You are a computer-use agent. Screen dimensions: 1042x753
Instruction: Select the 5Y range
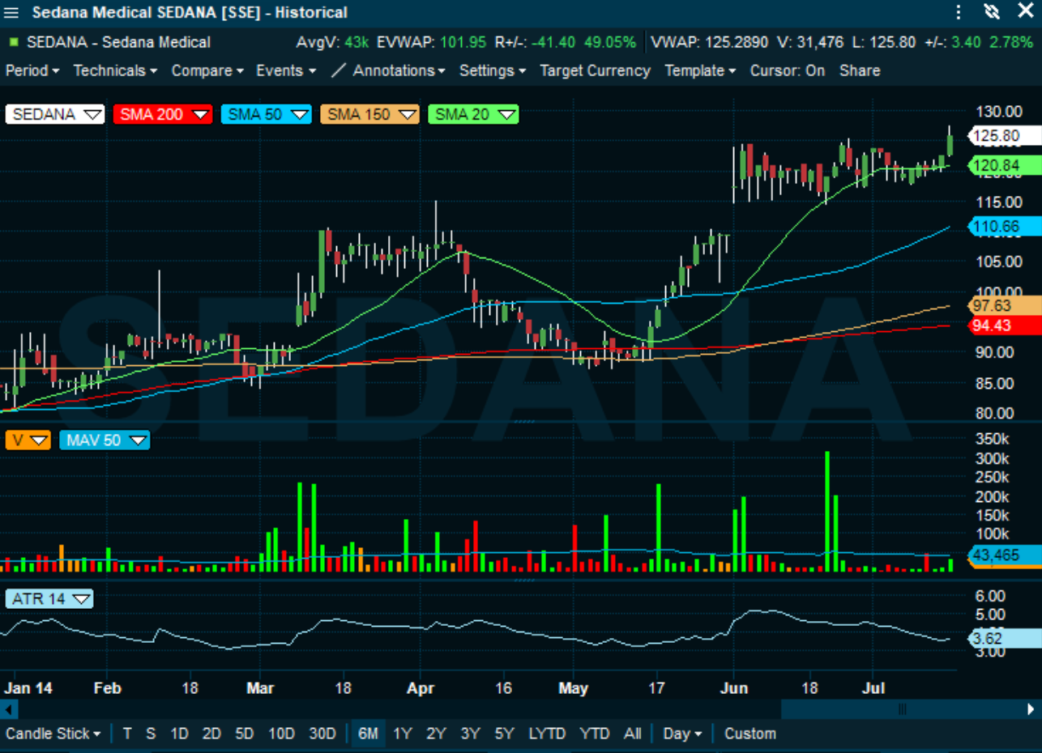tap(504, 734)
